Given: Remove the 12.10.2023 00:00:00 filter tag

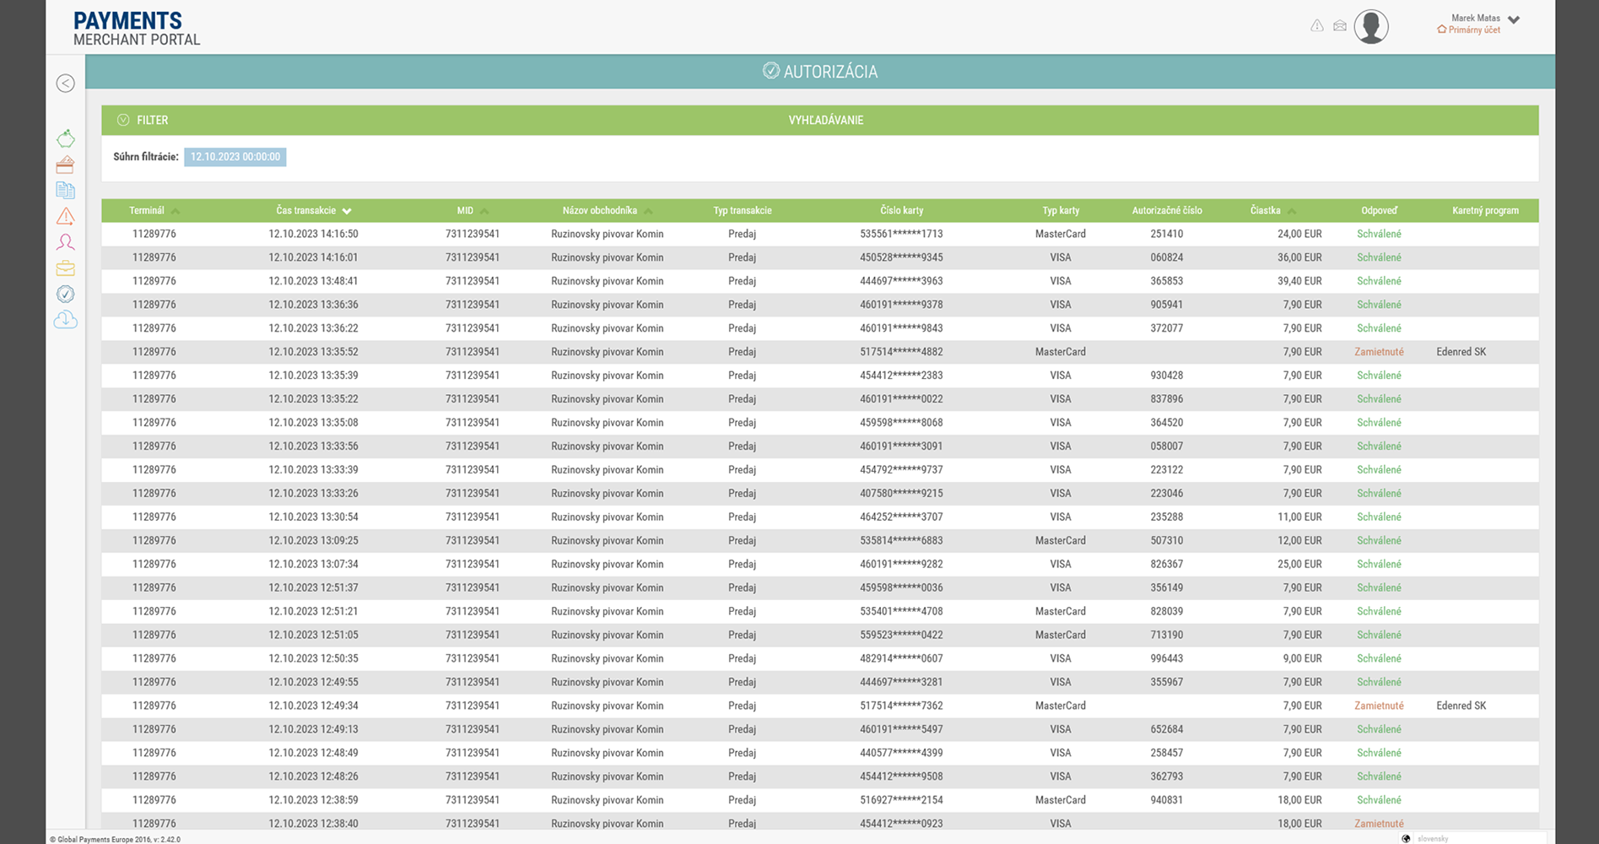Looking at the screenshot, I should tap(235, 157).
